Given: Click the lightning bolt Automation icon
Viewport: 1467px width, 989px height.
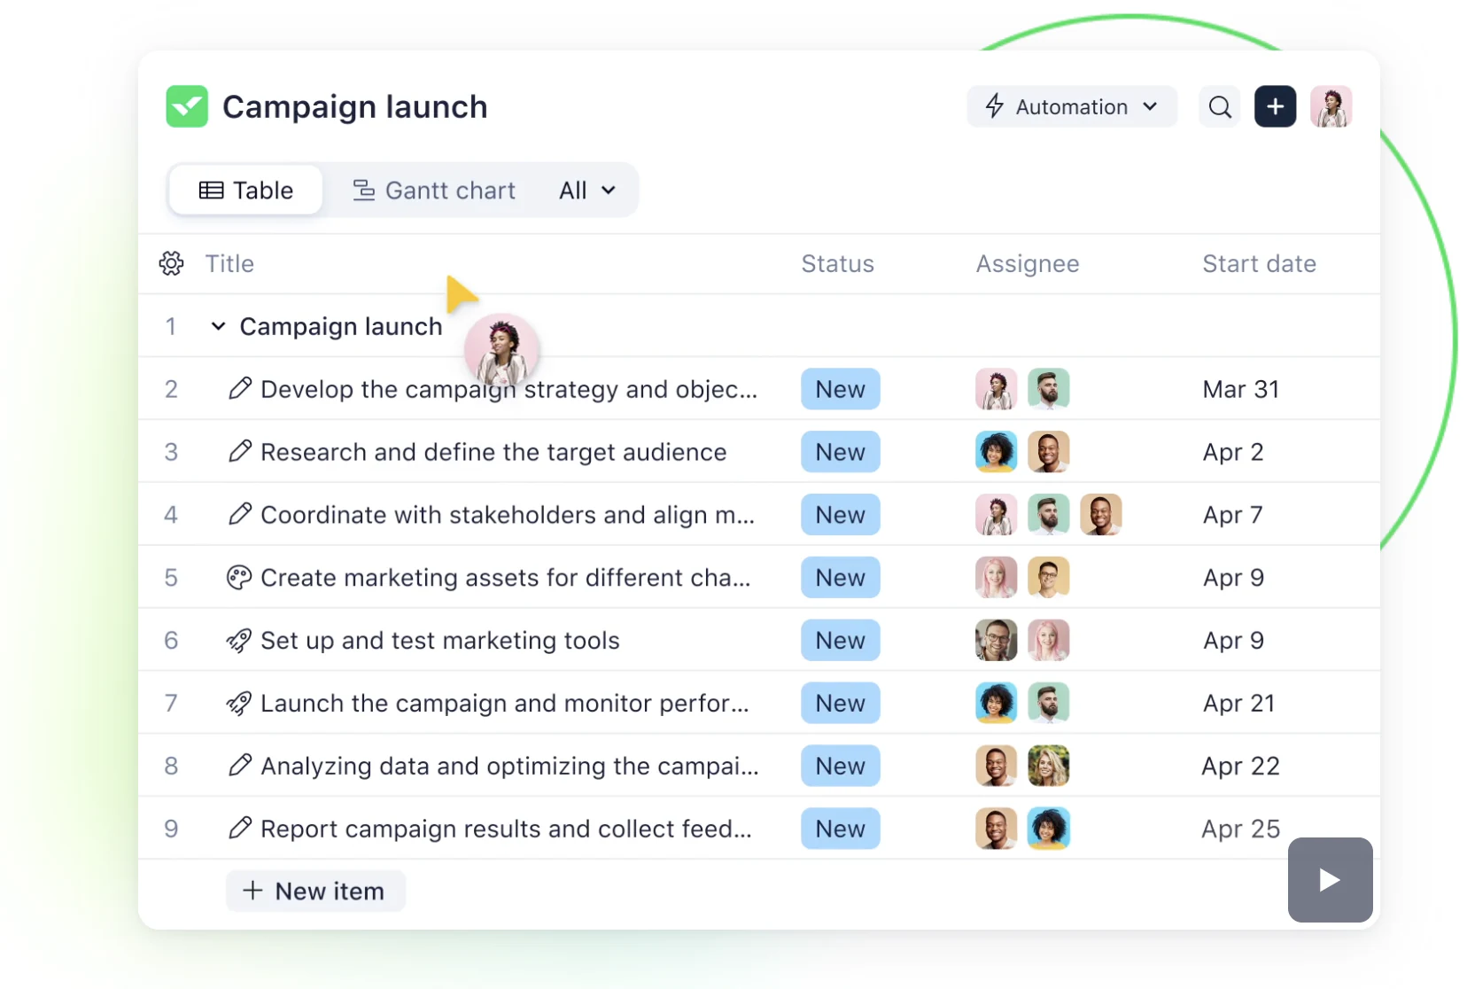Looking at the screenshot, I should [995, 106].
